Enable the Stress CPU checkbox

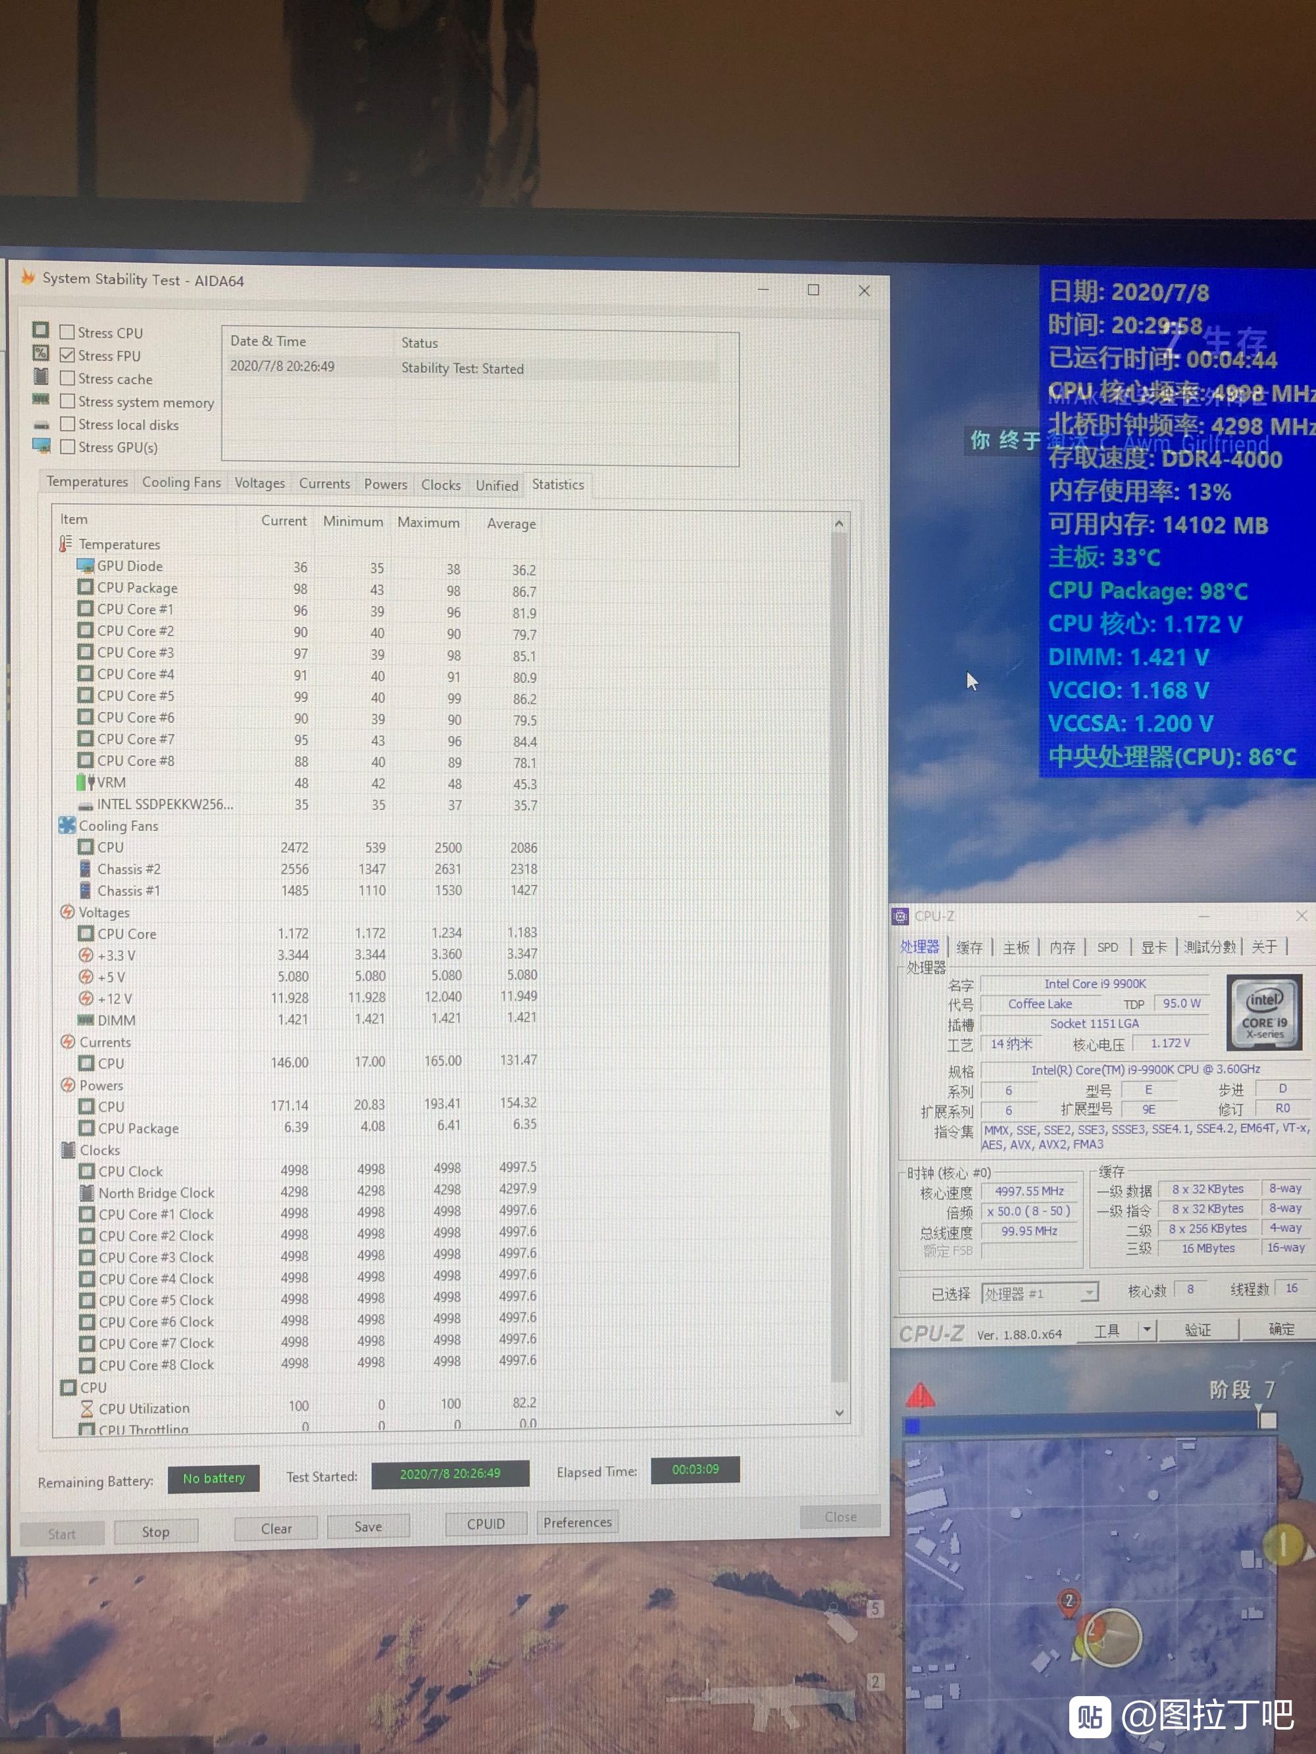click(67, 332)
